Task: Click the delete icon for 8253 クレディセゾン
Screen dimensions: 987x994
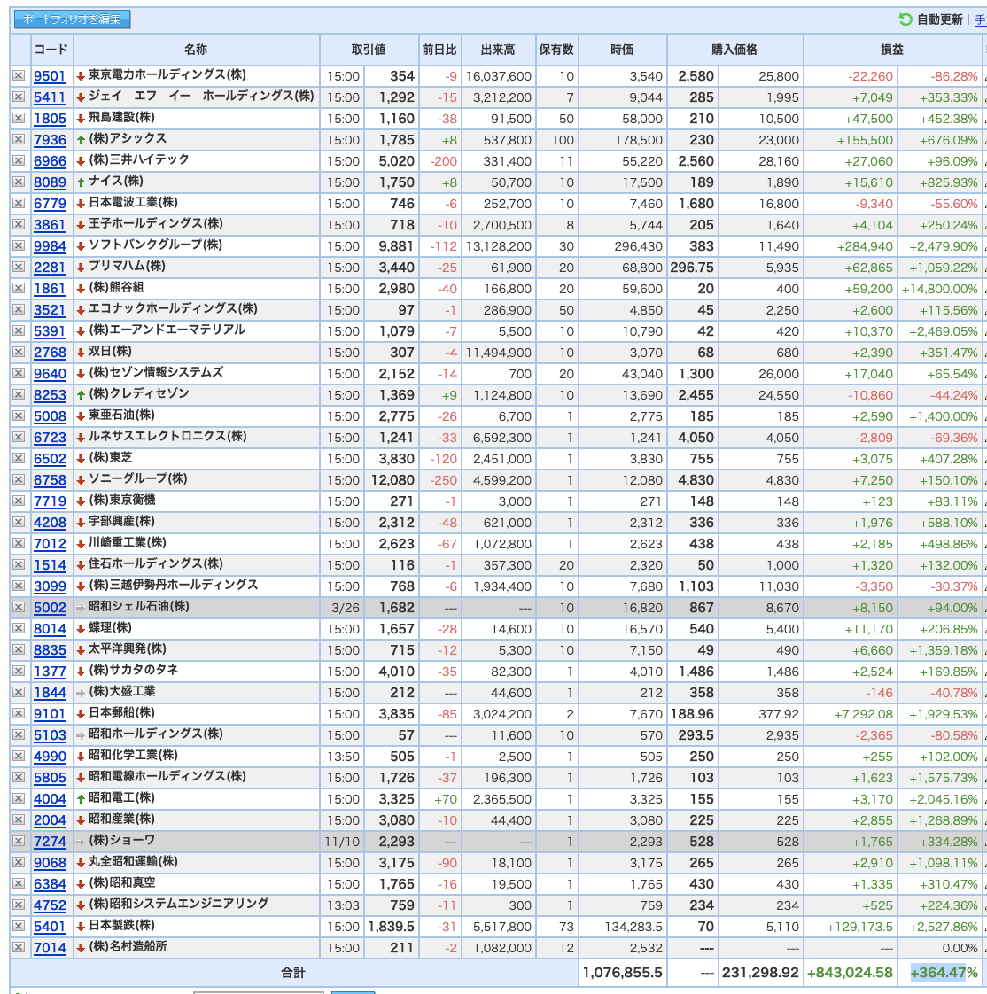Action: click(19, 394)
